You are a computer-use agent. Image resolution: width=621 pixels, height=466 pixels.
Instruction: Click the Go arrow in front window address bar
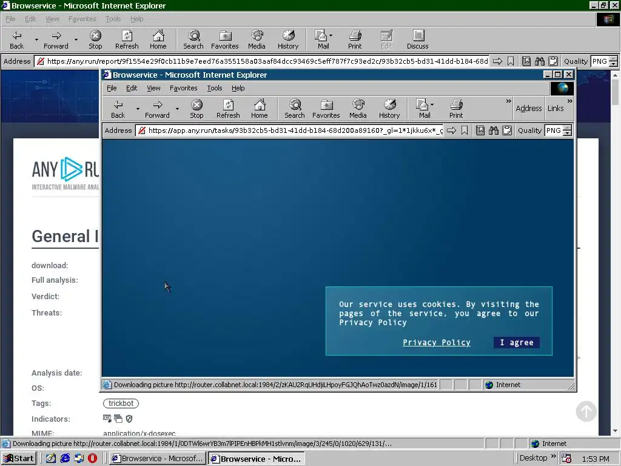click(451, 130)
